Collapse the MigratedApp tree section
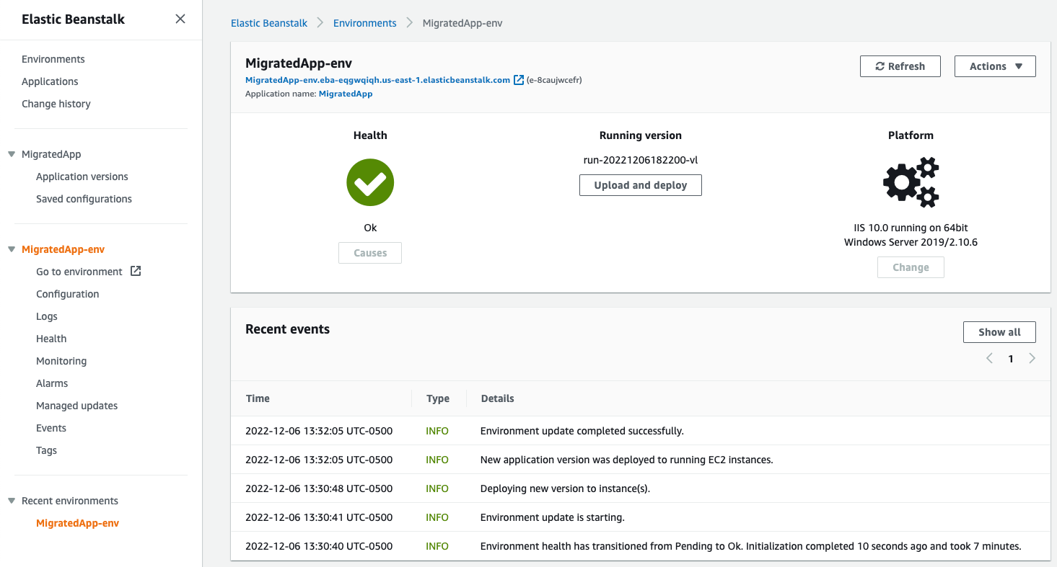 12,154
